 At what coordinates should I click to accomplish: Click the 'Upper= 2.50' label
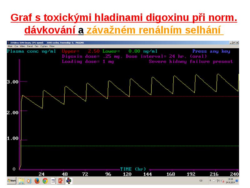click(x=81, y=51)
